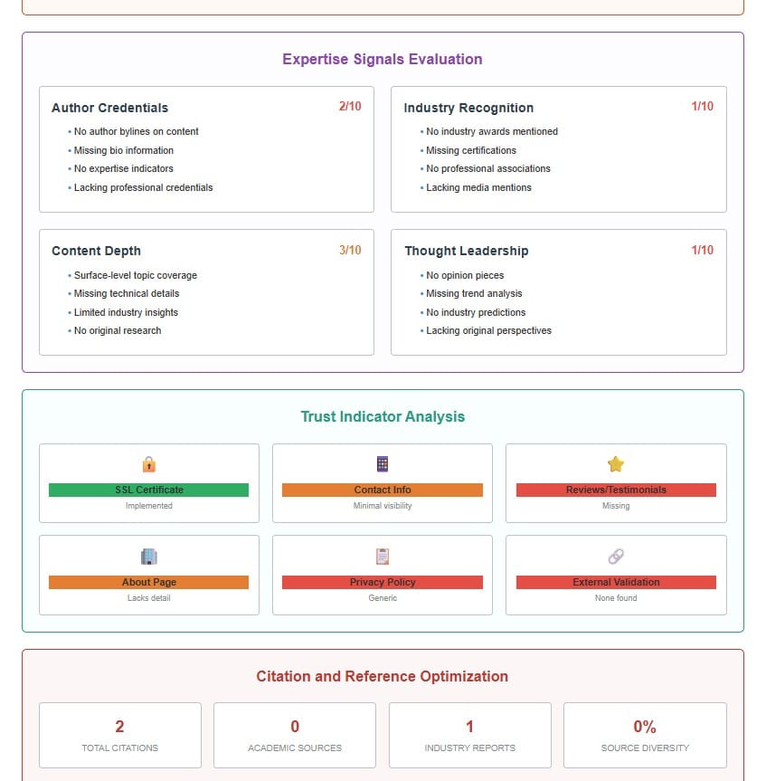Select the Author Credentials card heading
Viewport: 766px width, 781px height.
(x=109, y=108)
